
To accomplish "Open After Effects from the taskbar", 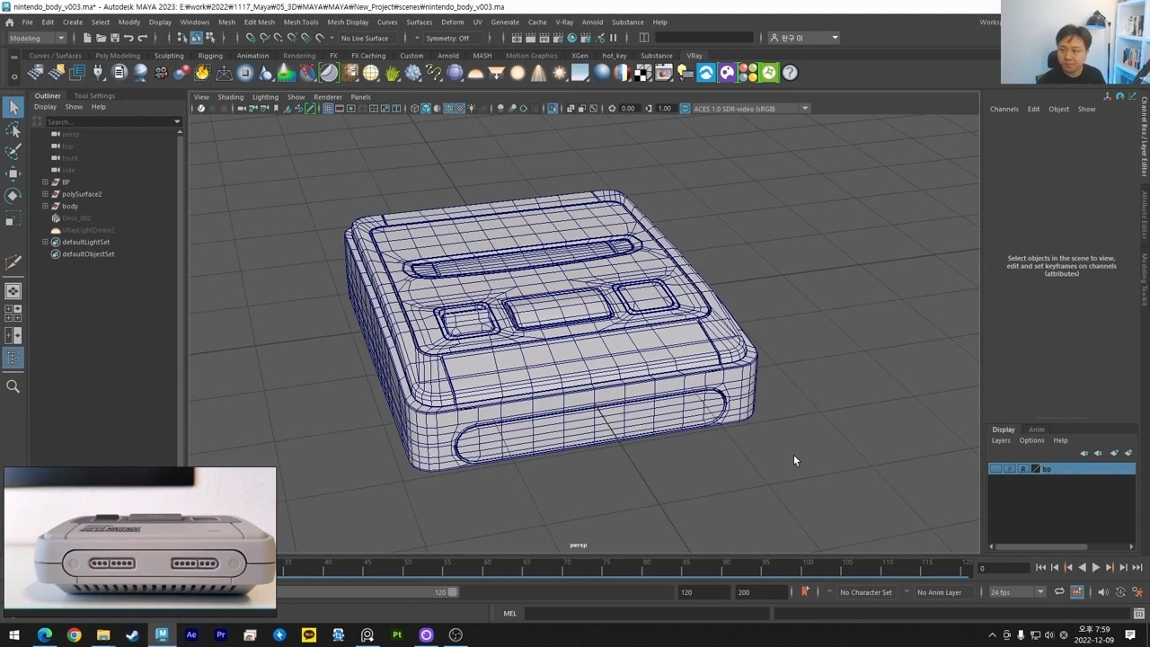I will pyautogui.click(x=191, y=635).
